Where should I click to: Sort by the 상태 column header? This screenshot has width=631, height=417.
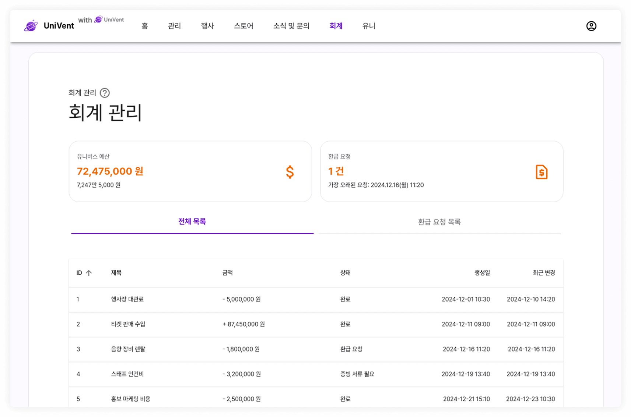pyautogui.click(x=345, y=273)
